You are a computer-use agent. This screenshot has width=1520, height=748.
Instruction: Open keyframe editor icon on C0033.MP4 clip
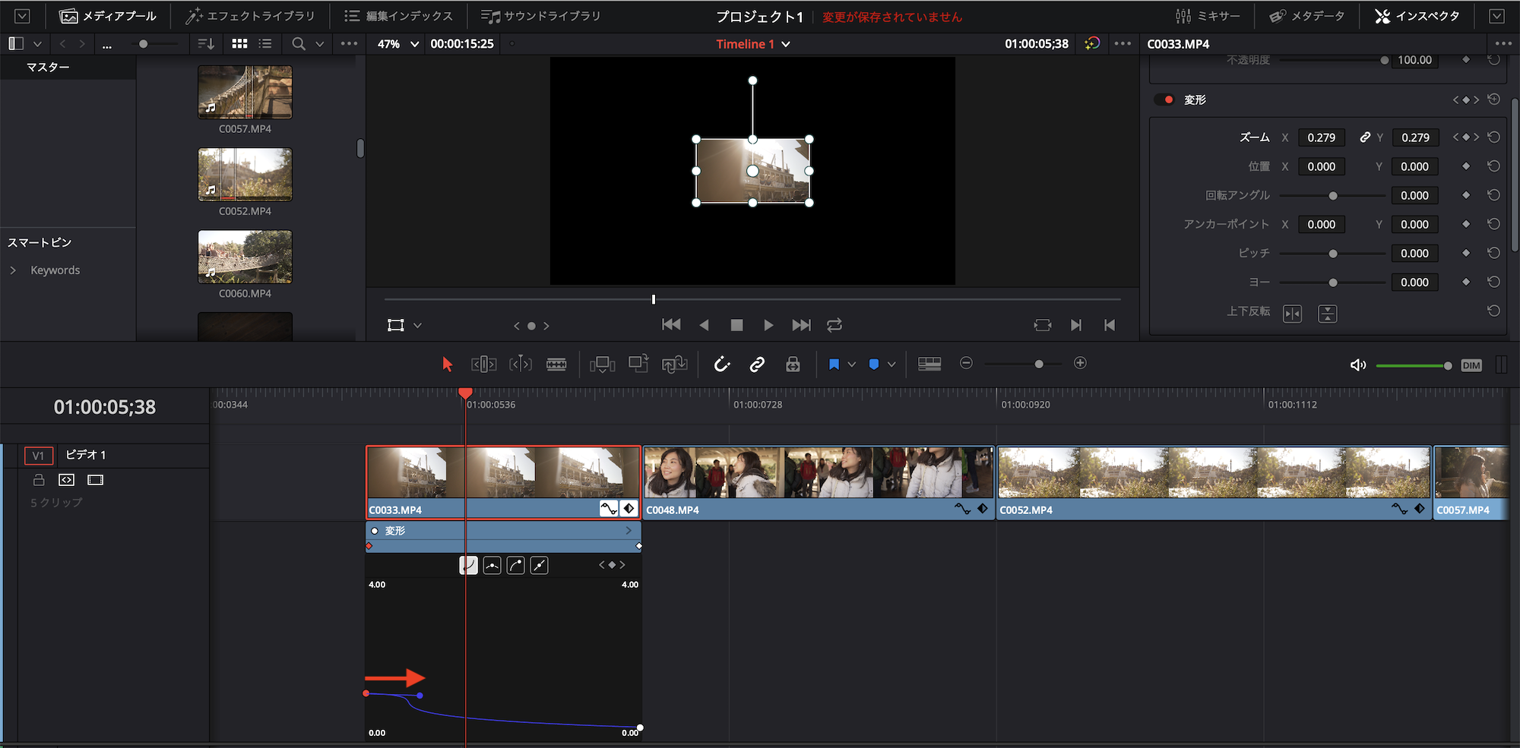629,508
